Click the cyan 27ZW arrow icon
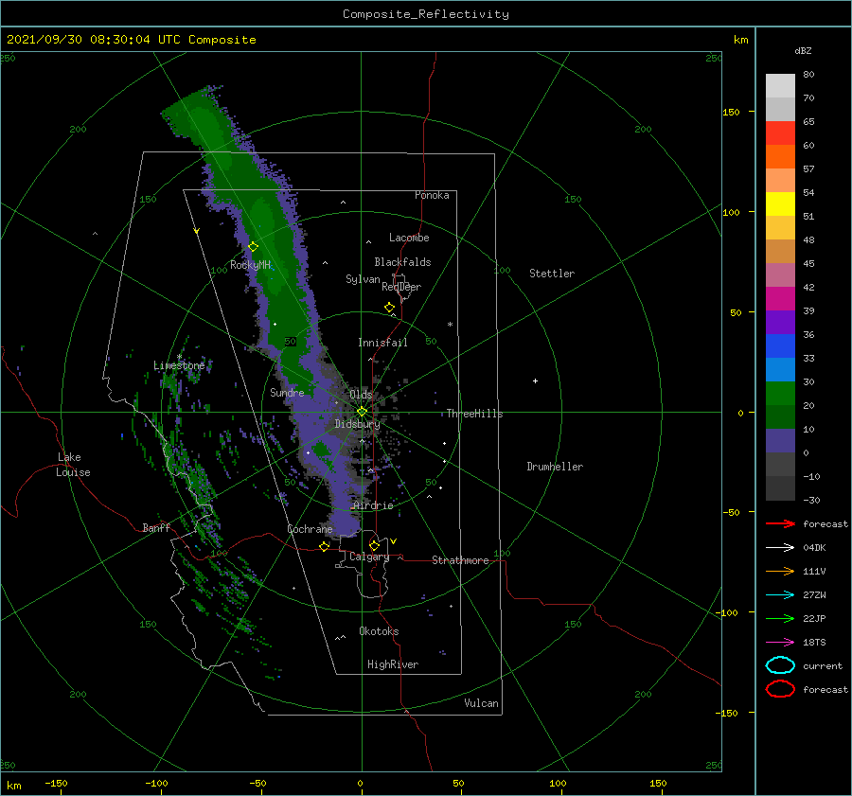852x796 pixels. tap(780, 595)
